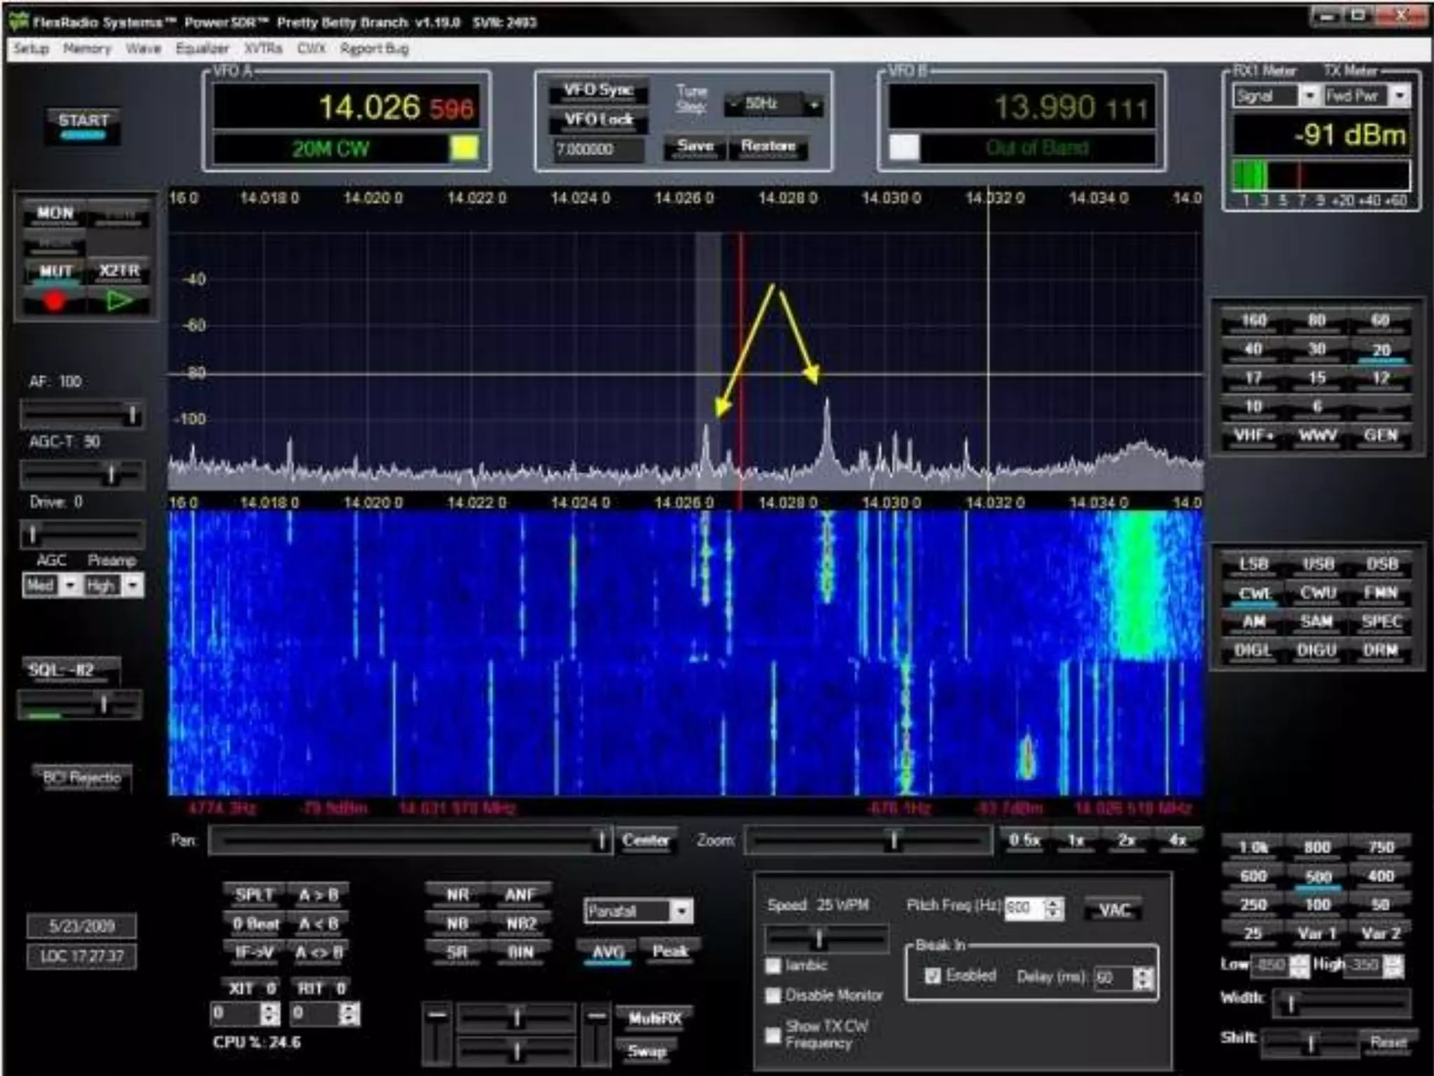Choose the 500 Hz filter button

coord(1317,876)
